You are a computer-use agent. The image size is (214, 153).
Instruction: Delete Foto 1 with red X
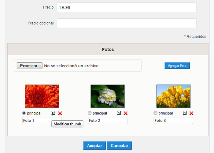tap(60, 113)
